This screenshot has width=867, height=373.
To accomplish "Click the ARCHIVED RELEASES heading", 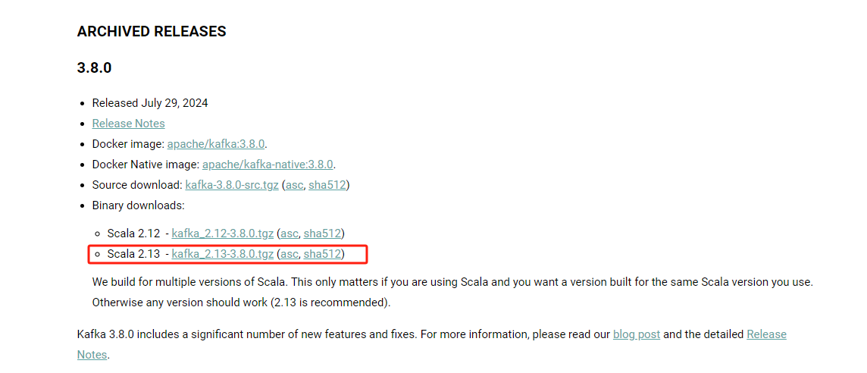I will tap(152, 31).
